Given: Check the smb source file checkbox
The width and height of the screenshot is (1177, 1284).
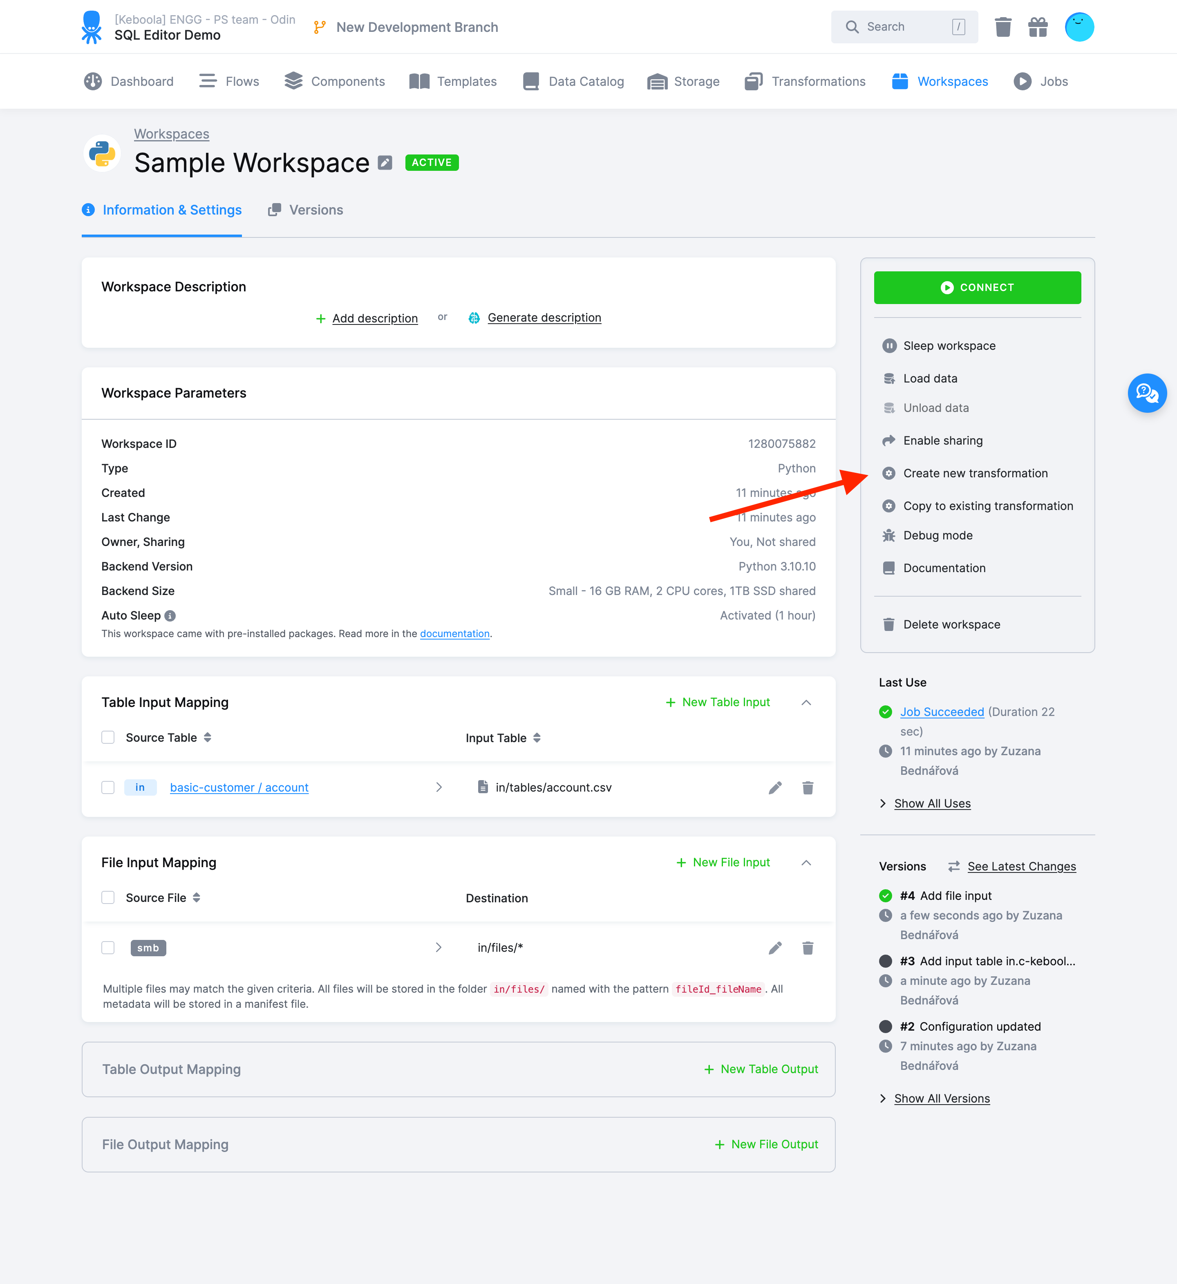Looking at the screenshot, I should tap(107, 948).
